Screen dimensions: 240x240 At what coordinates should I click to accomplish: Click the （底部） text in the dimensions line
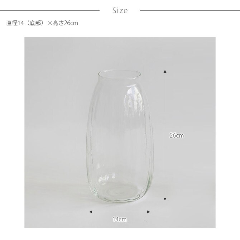click(35, 23)
